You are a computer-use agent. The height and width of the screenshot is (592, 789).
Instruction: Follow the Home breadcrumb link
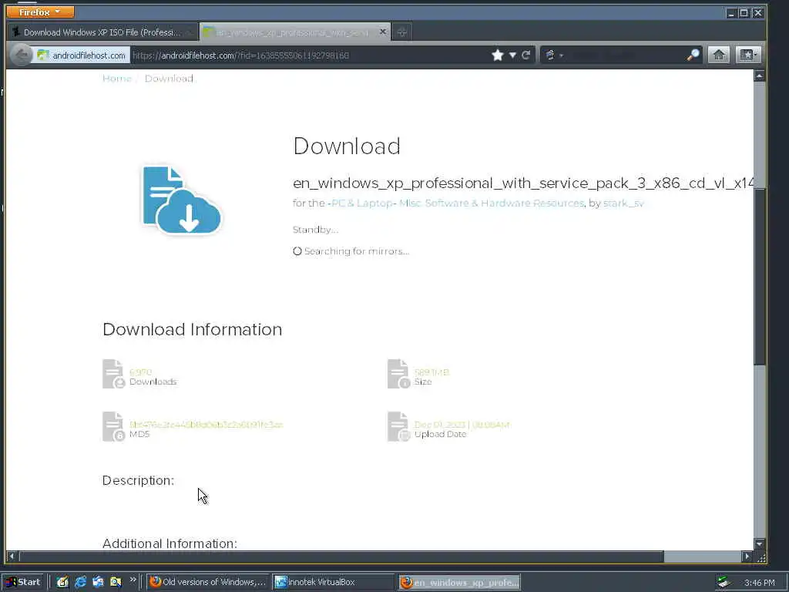tap(117, 79)
